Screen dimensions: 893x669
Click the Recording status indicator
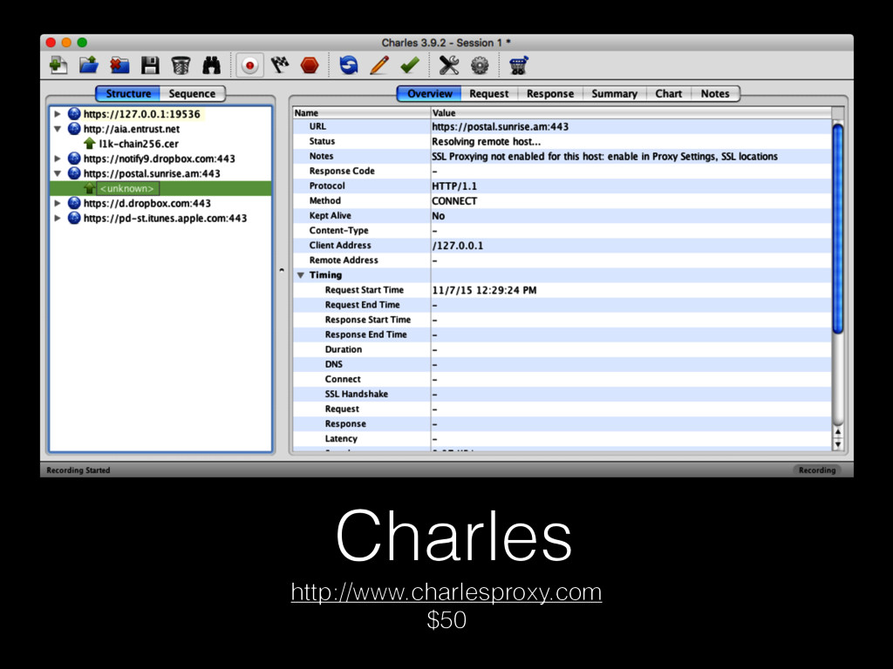pyautogui.click(x=816, y=470)
